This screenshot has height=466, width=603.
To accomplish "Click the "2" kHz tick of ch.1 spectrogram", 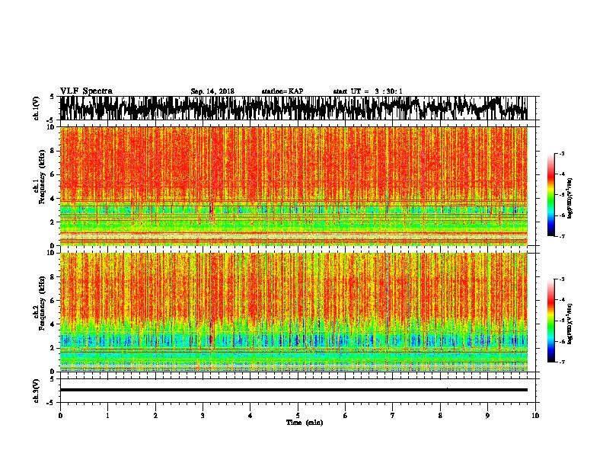I will click(53, 222).
